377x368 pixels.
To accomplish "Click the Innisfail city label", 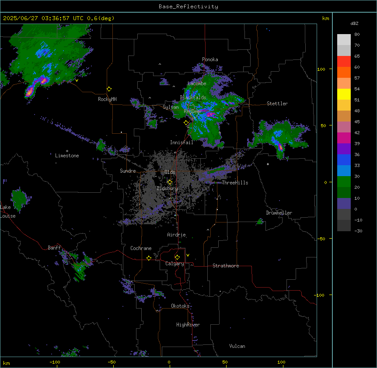I will point(182,142).
